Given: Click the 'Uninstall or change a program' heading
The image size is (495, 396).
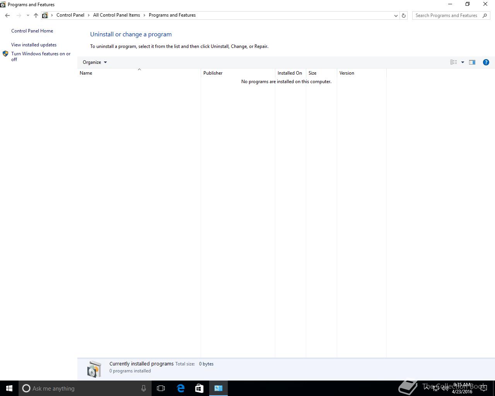Looking at the screenshot, I should [x=131, y=34].
